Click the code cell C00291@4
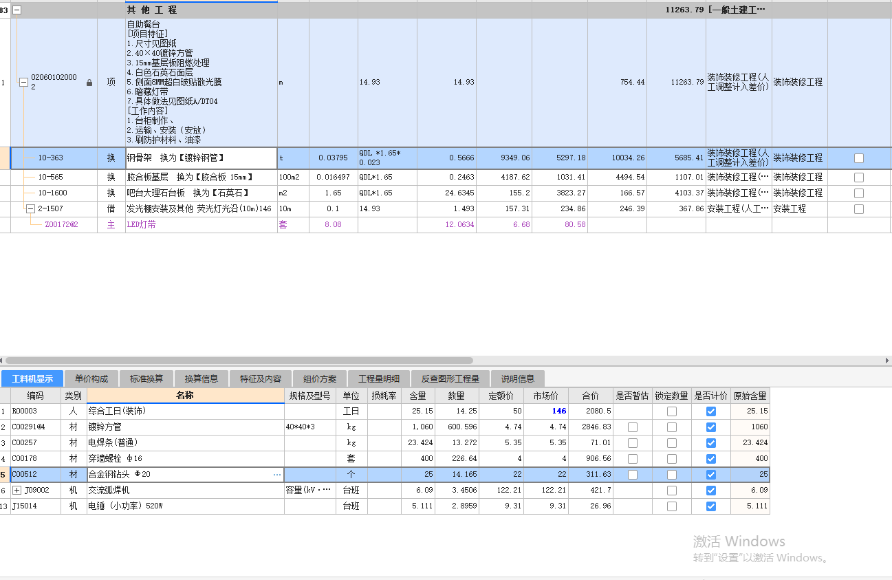 [x=36, y=427]
